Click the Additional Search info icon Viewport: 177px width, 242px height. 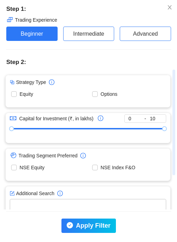[60, 193]
